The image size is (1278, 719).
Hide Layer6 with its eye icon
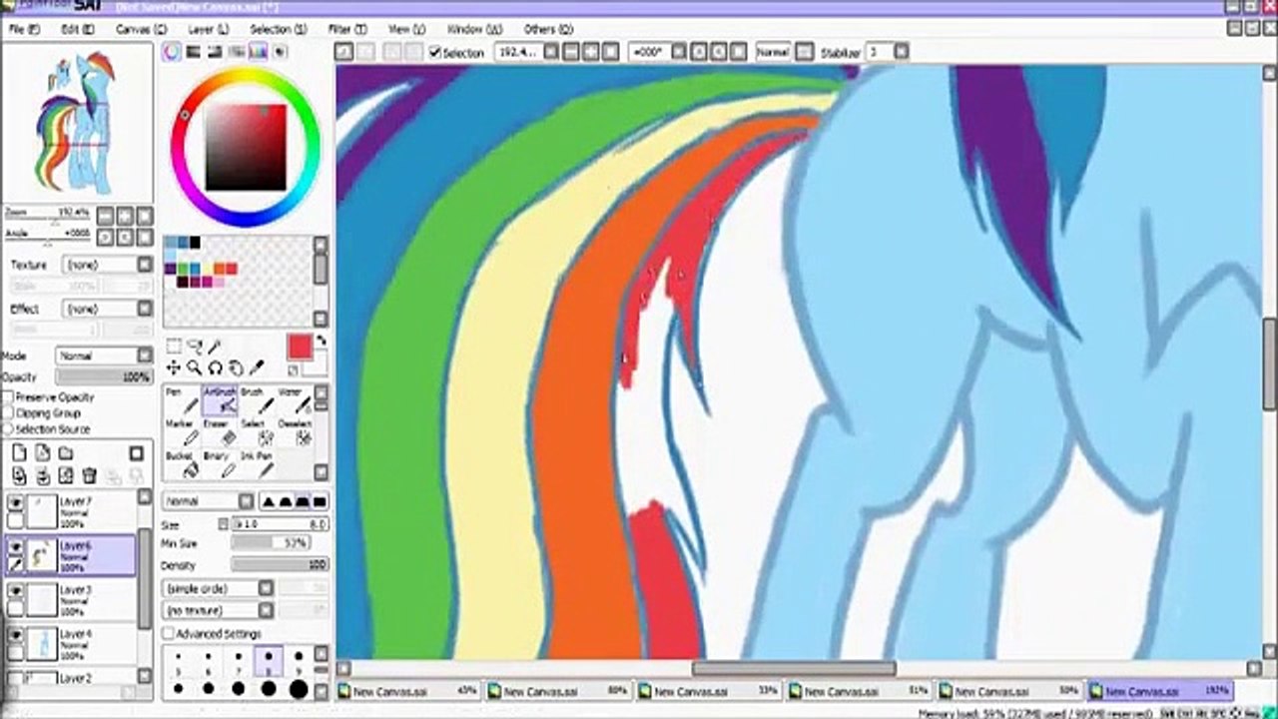click(x=16, y=546)
